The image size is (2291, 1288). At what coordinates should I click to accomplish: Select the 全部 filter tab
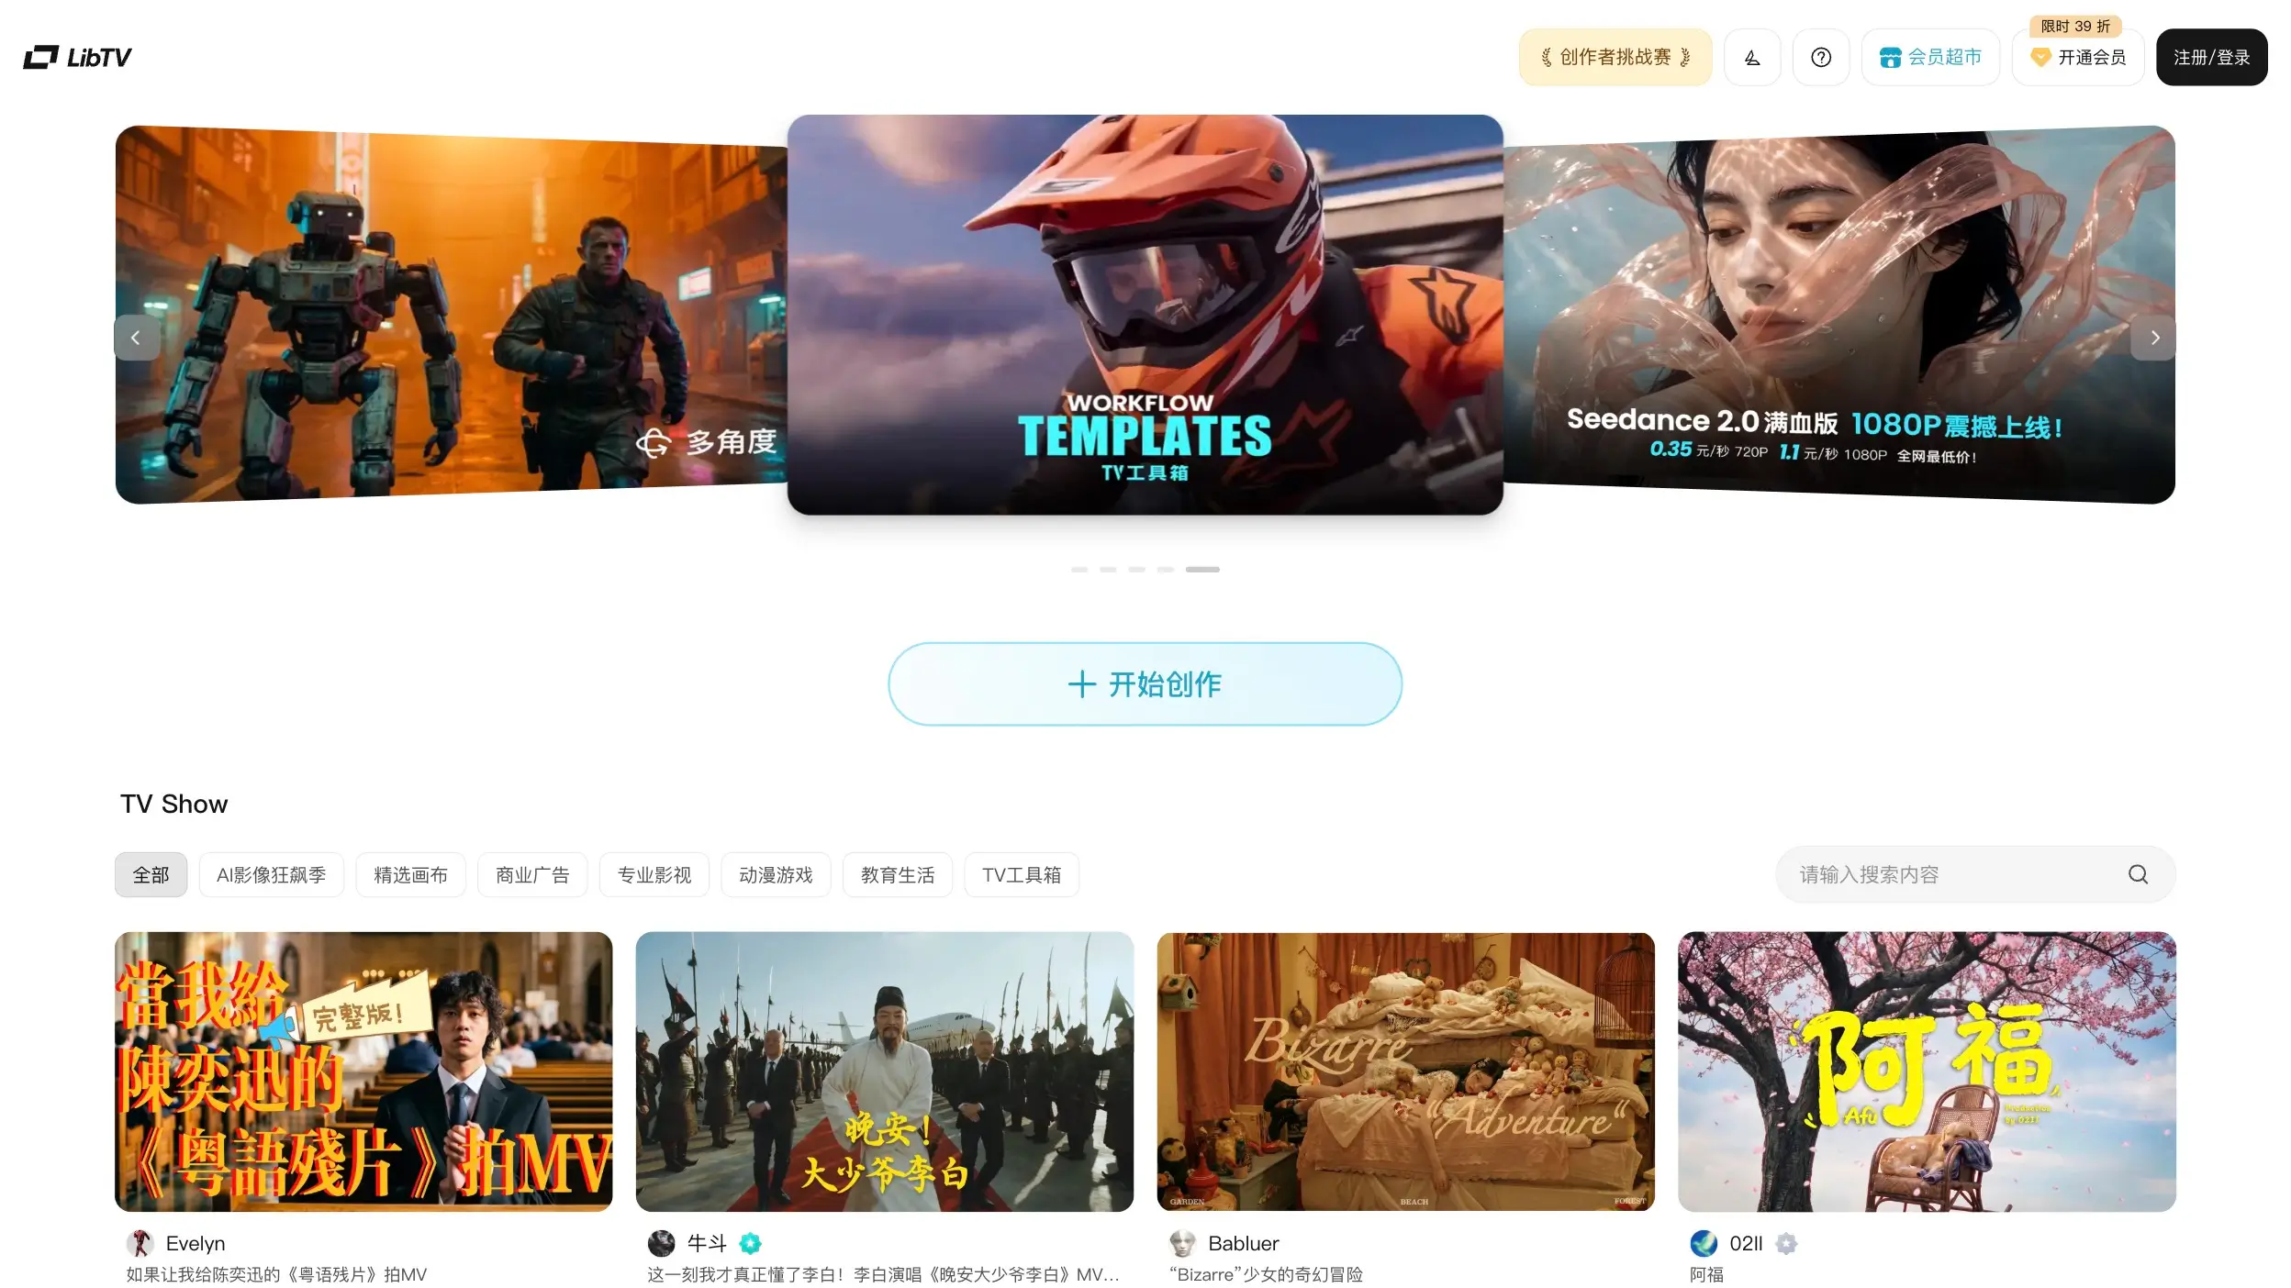(x=151, y=874)
